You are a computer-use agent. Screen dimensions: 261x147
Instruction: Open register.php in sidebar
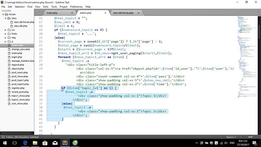(x=18, y=88)
